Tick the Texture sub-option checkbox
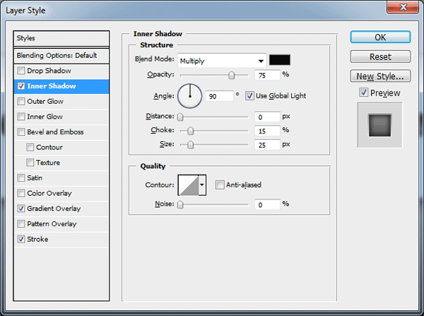The height and width of the screenshot is (316, 424). click(x=30, y=163)
